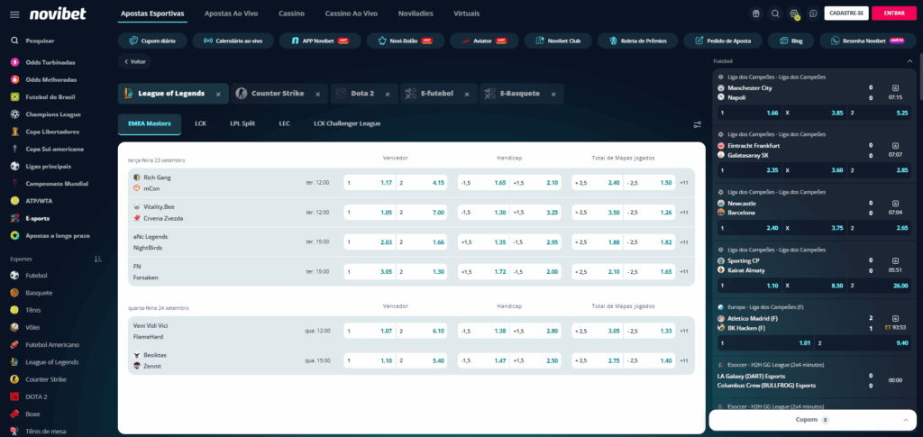This screenshot has width=923, height=437.
Task: Click the sort icon beside Esportes heading
Action: click(97, 259)
